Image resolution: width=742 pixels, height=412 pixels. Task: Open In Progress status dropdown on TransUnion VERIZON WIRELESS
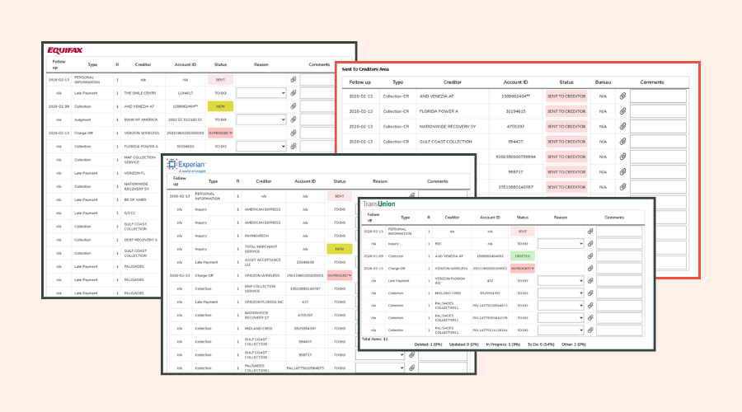coord(523,268)
